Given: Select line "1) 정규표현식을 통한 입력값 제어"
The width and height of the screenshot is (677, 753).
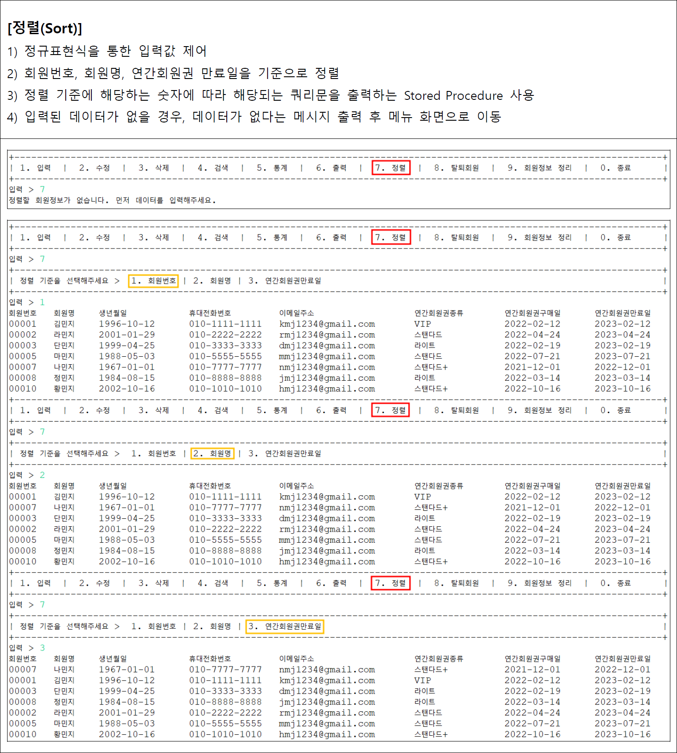Looking at the screenshot, I should pos(107,51).
